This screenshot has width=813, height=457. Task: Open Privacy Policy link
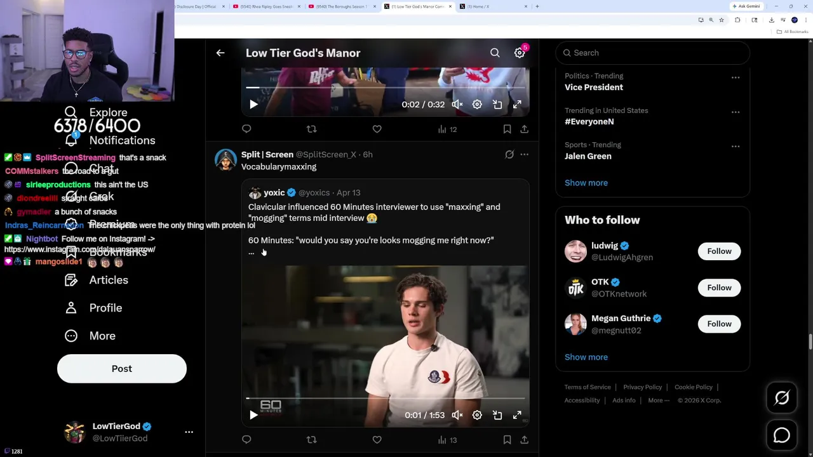point(642,387)
